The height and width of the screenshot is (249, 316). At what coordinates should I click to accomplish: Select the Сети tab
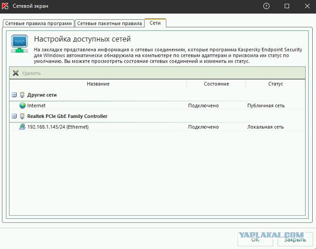click(155, 23)
